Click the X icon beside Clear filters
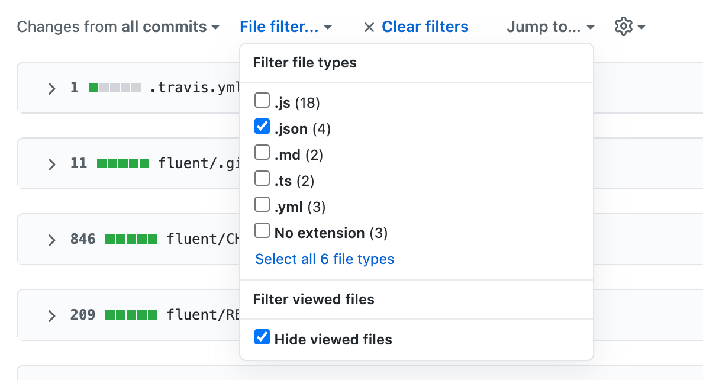 (x=369, y=27)
